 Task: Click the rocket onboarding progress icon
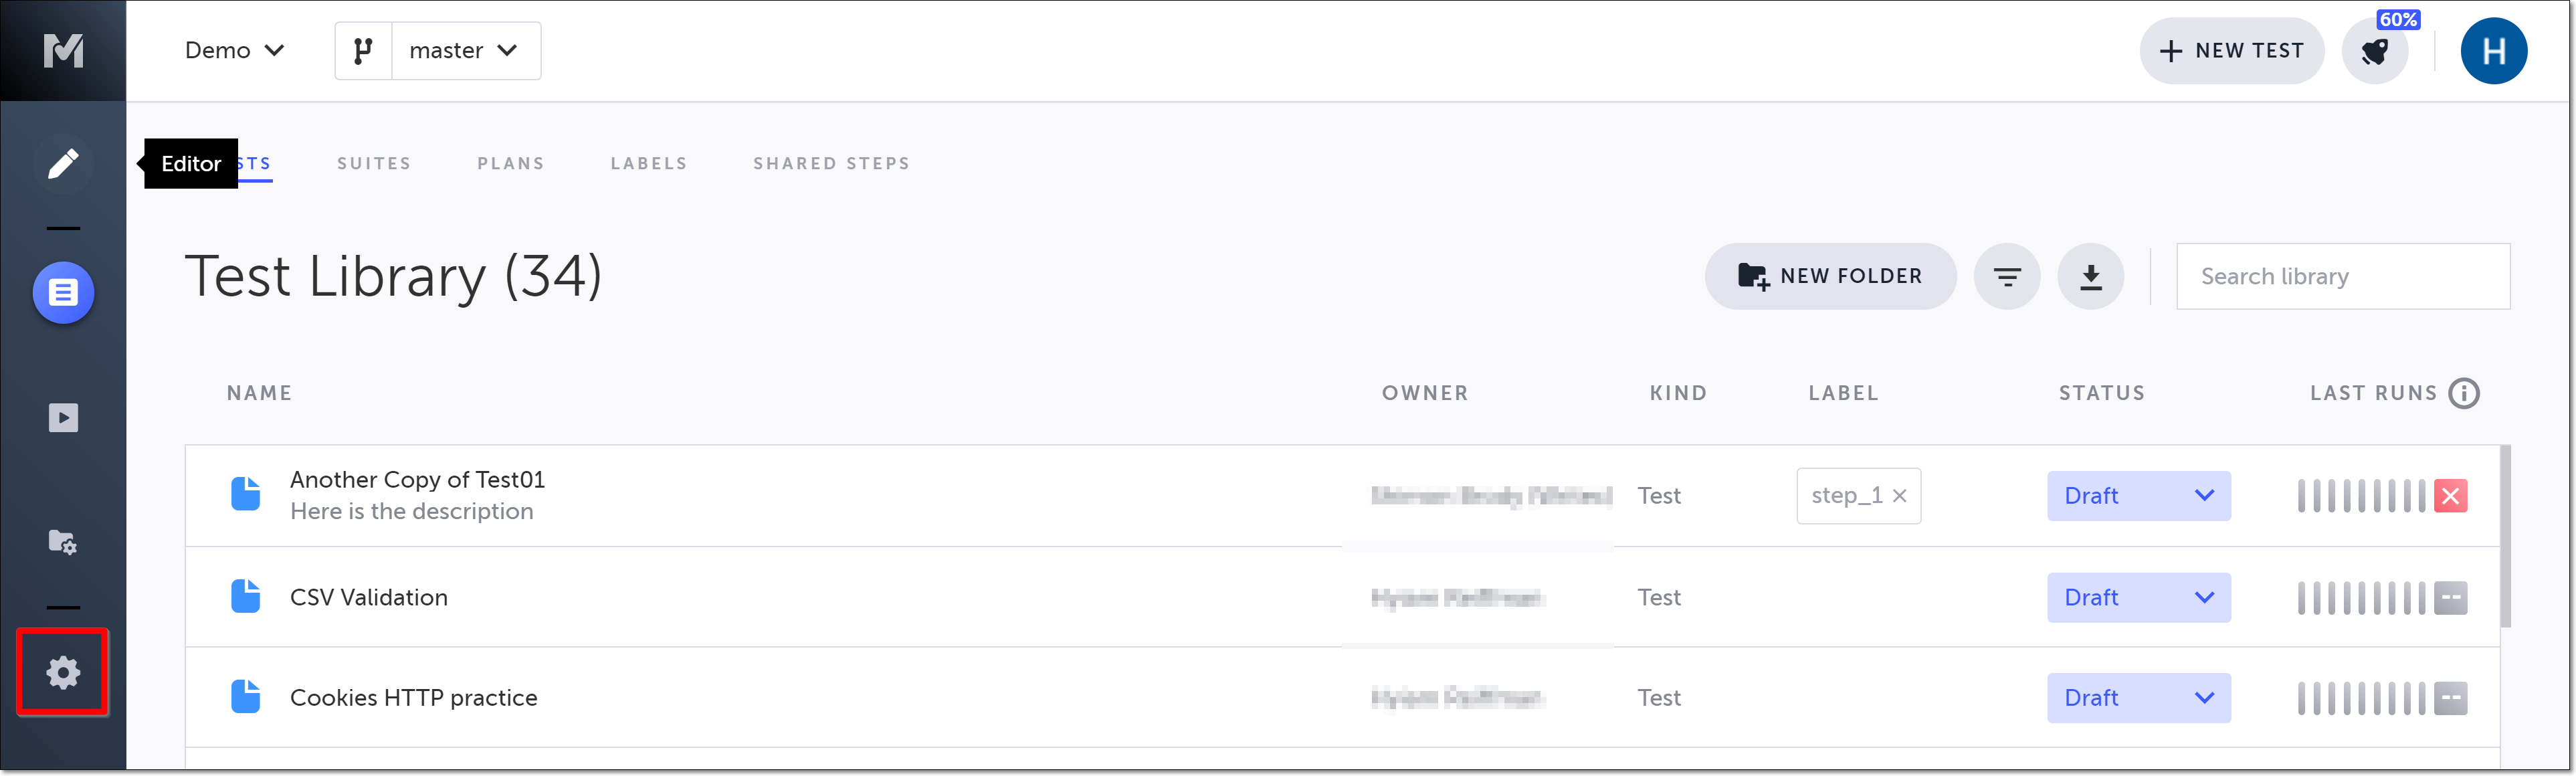tap(2375, 52)
